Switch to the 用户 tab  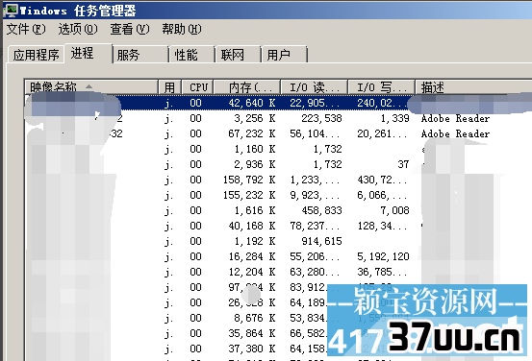pyautogui.click(x=285, y=55)
